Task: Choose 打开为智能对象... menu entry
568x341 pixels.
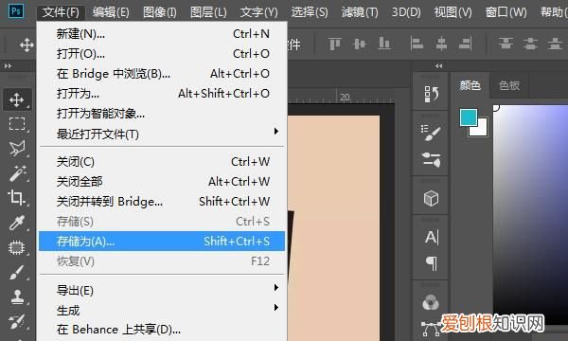Action: (x=162, y=114)
